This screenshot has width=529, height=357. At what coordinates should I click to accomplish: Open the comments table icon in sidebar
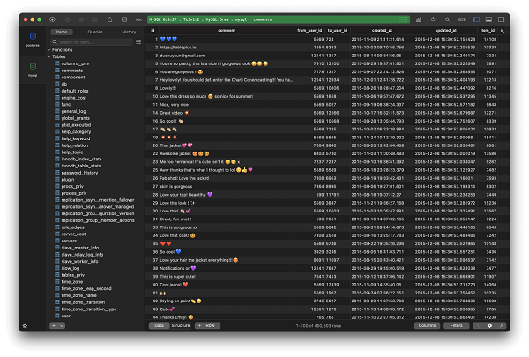click(58, 71)
